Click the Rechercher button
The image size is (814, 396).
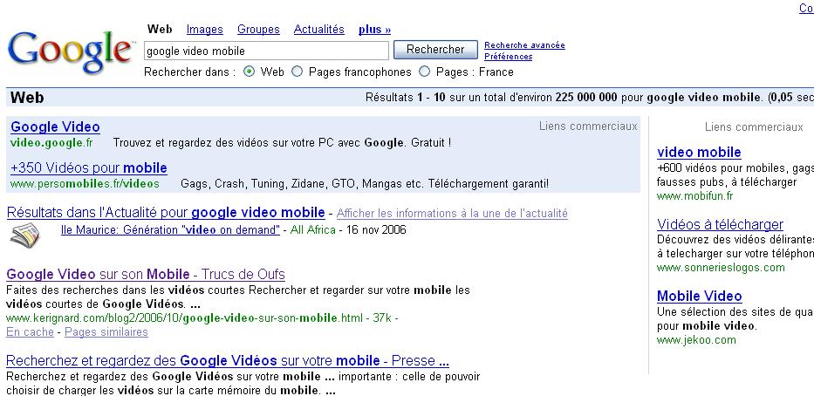[x=435, y=50]
